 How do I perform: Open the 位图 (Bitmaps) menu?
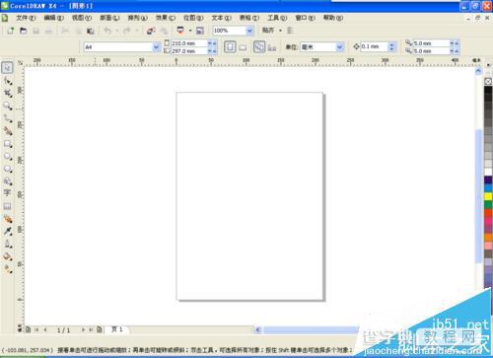tap(193, 18)
